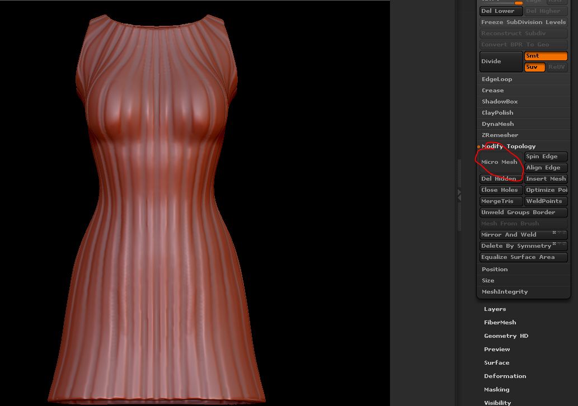Click the WeldPoints button
Image resolution: width=578 pixels, height=406 pixels.
[x=546, y=201]
